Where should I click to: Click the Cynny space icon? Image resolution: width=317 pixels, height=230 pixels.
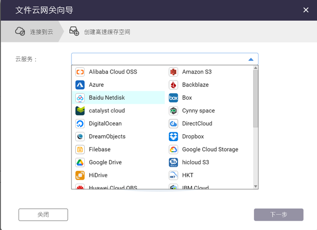[173, 111]
